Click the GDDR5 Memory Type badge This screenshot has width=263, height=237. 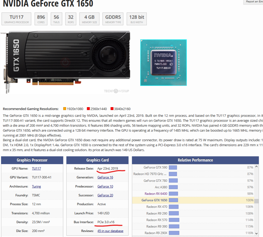[x=113, y=19]
